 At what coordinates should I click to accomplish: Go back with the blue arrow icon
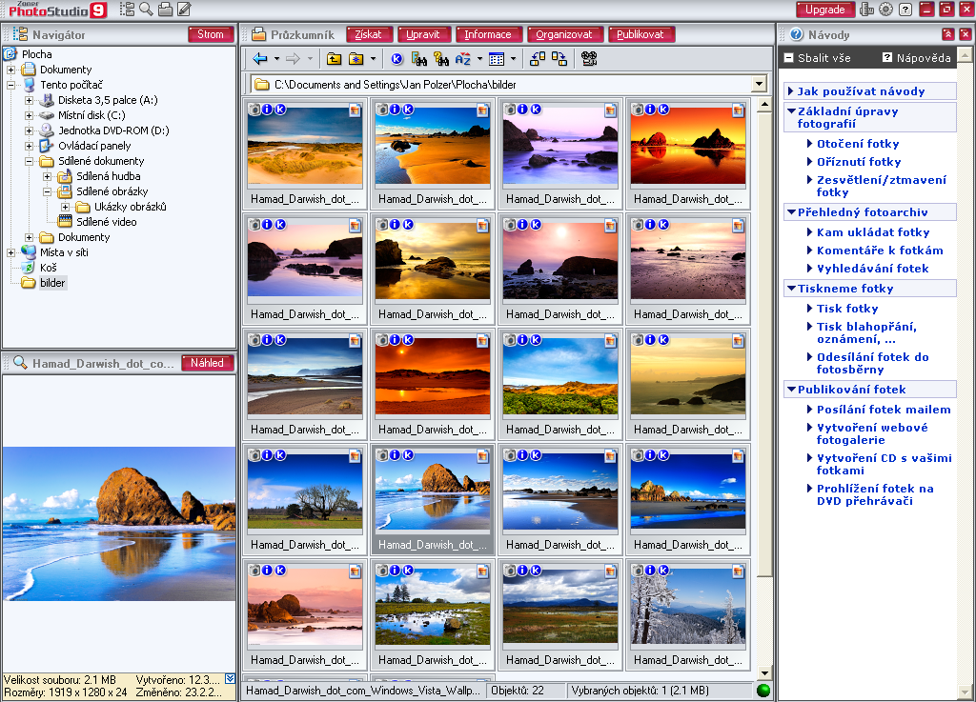pos(260,58)
